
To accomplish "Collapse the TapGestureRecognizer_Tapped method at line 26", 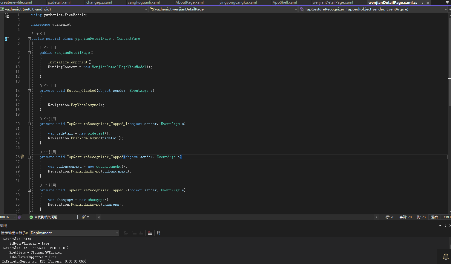I will [29, 157].
